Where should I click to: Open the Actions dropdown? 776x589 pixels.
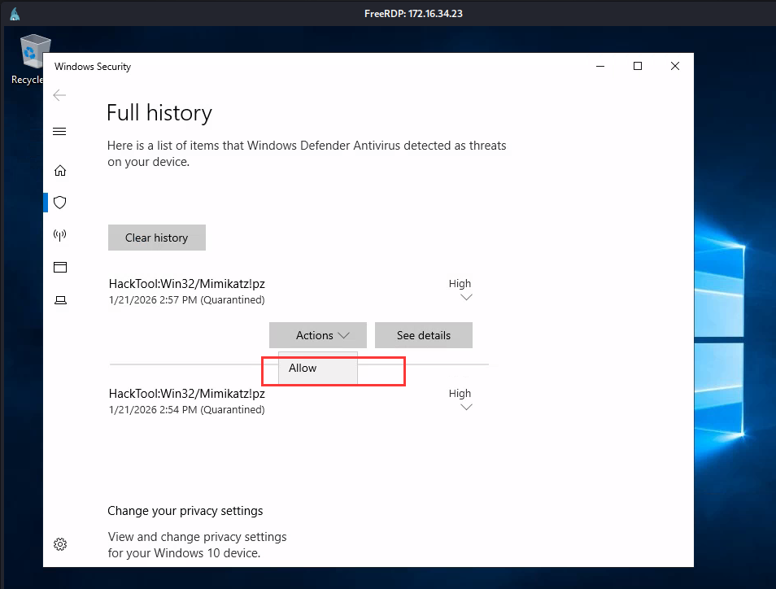coord(317,335)
